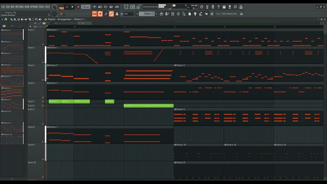Click the render/export audio file icon
This screenshot has width=327, height=184.
point(230,7)
